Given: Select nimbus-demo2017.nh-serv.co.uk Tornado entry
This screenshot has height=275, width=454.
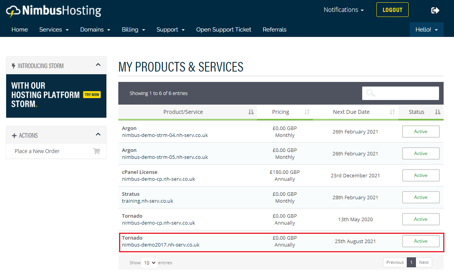Looking at the screenshot, I should coord(161,245).
